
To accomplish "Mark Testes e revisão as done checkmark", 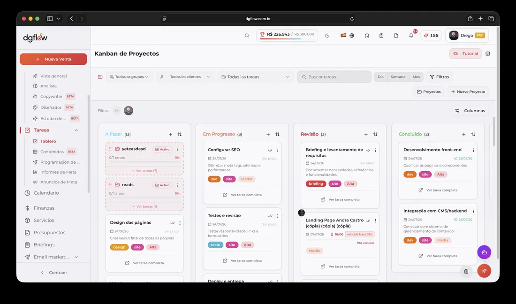I will tap(270, 216).
